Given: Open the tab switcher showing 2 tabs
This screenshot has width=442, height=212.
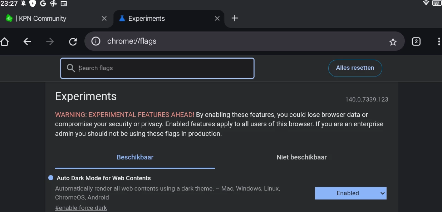Looking at the screenshot, I should [x=416, y=41].
